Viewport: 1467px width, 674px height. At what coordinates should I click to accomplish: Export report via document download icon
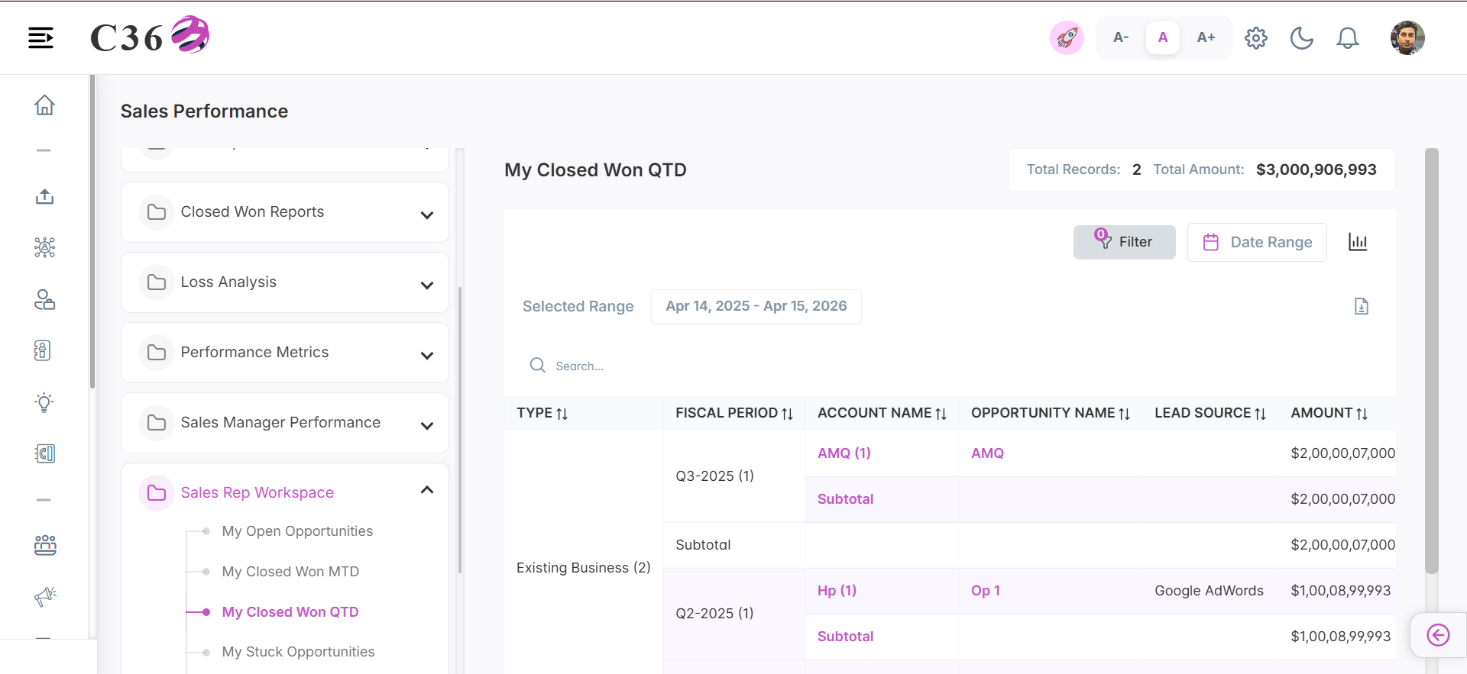pos(1361,306)
